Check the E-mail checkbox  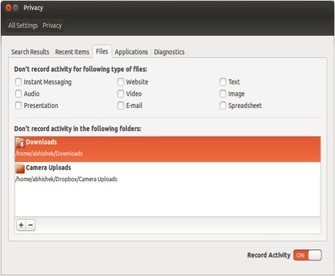121,105
